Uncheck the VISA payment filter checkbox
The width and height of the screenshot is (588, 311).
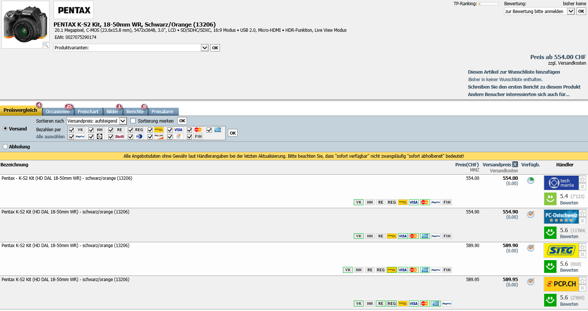(x=170, y=130)
